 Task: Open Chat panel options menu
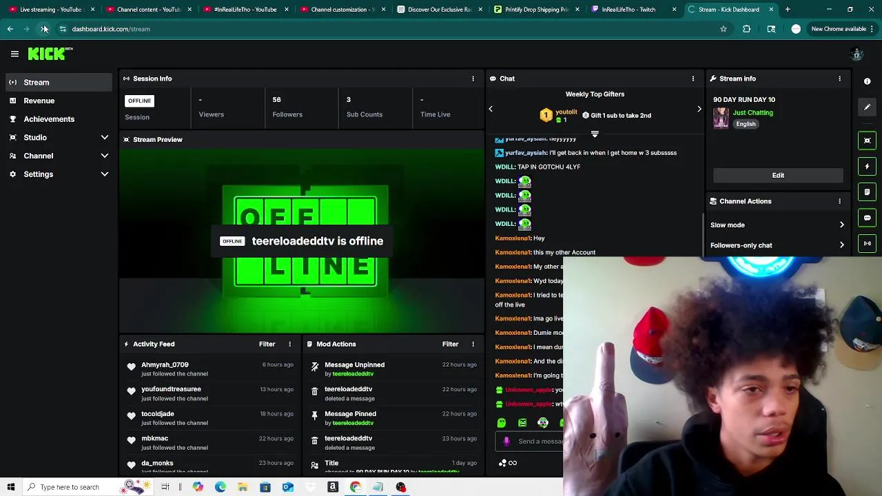pyautogui.click(x=693, y=79)
